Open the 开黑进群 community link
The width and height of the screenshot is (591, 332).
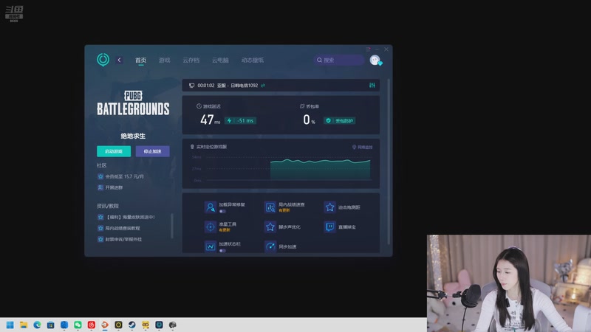[110, 187]
